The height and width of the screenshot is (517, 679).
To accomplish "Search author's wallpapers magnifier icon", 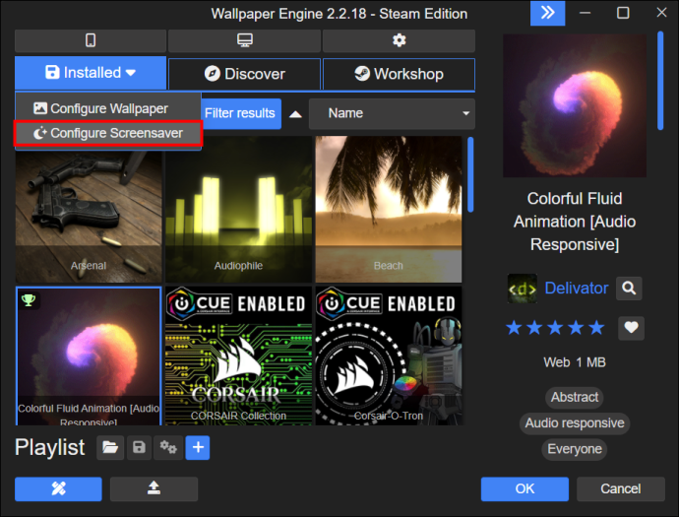I will click(629, 289).
